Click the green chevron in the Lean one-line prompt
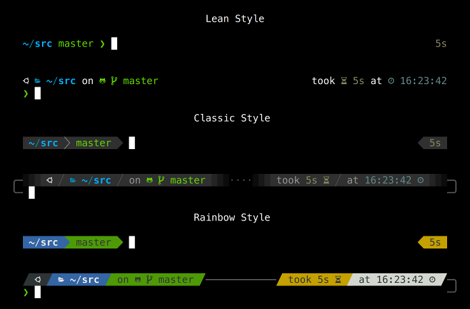This screenshot has width=470, height=309. point(102,44)
